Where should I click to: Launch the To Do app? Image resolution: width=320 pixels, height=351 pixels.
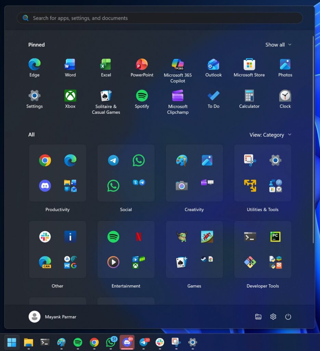pos(213,95)
